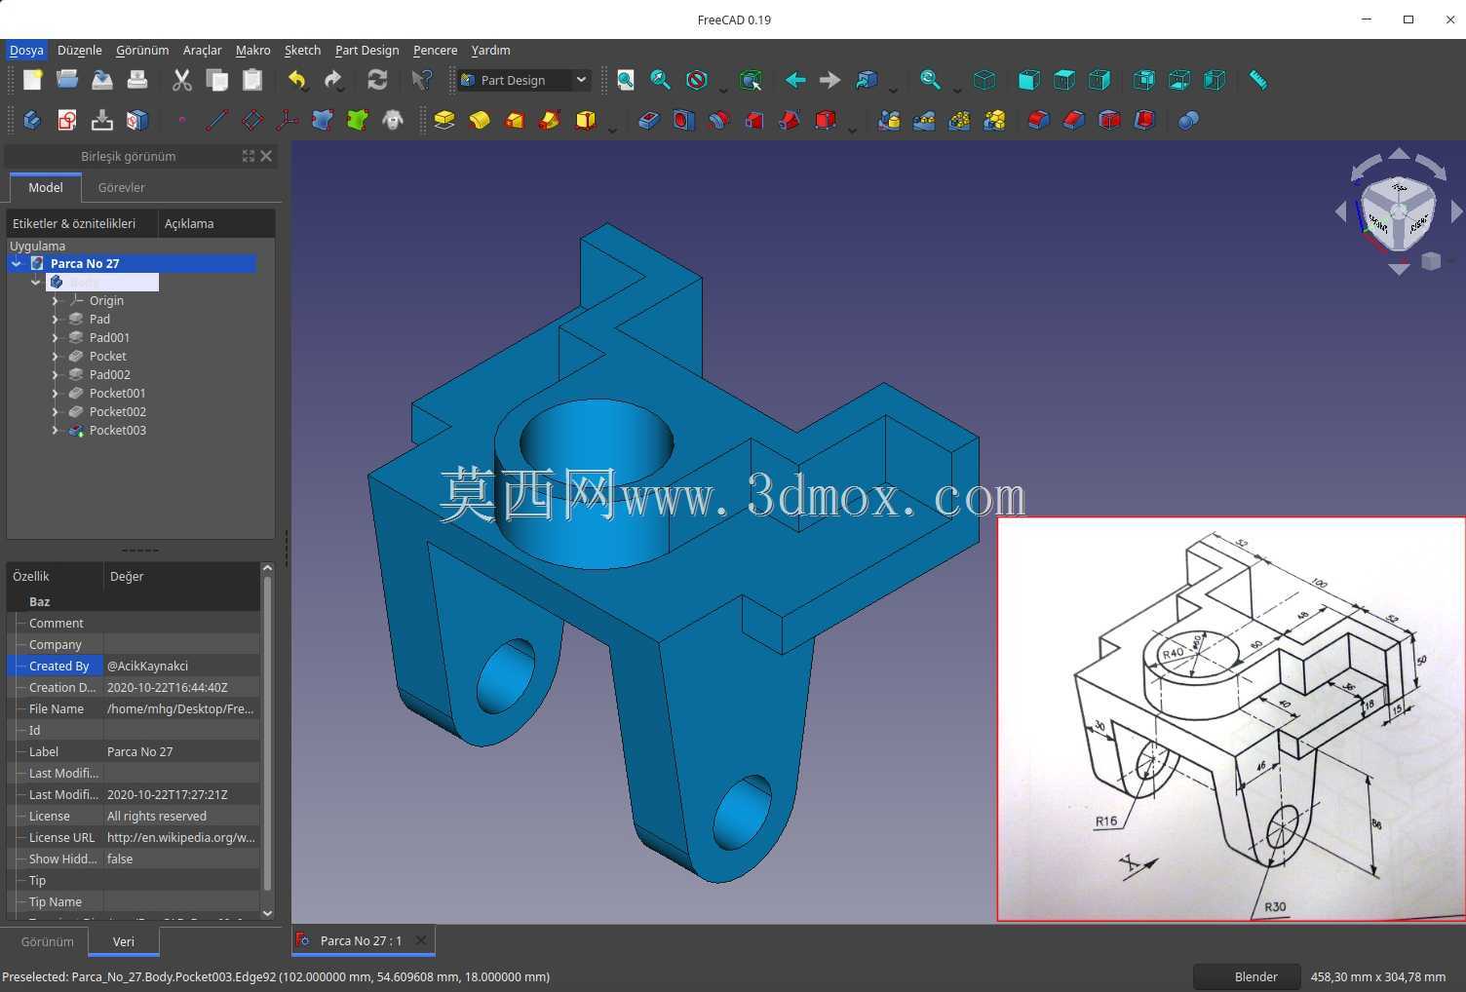
Task: Fit all content in view icon
Action: coord(626,80)
